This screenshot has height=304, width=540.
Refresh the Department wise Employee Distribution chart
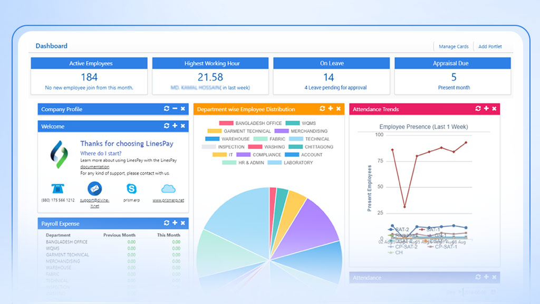(x=322, y=109)
